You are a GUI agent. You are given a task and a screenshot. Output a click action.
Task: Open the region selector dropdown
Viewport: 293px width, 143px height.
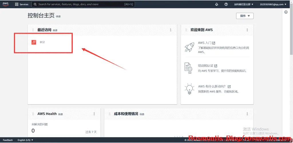tap(244, 4)
